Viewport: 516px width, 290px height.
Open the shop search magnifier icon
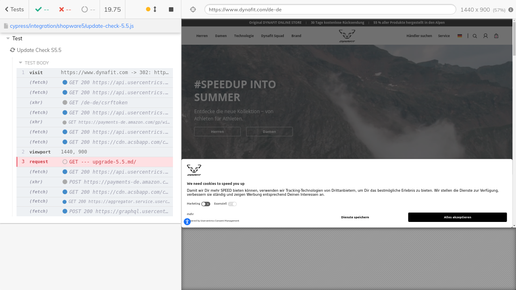pos(474,36)
